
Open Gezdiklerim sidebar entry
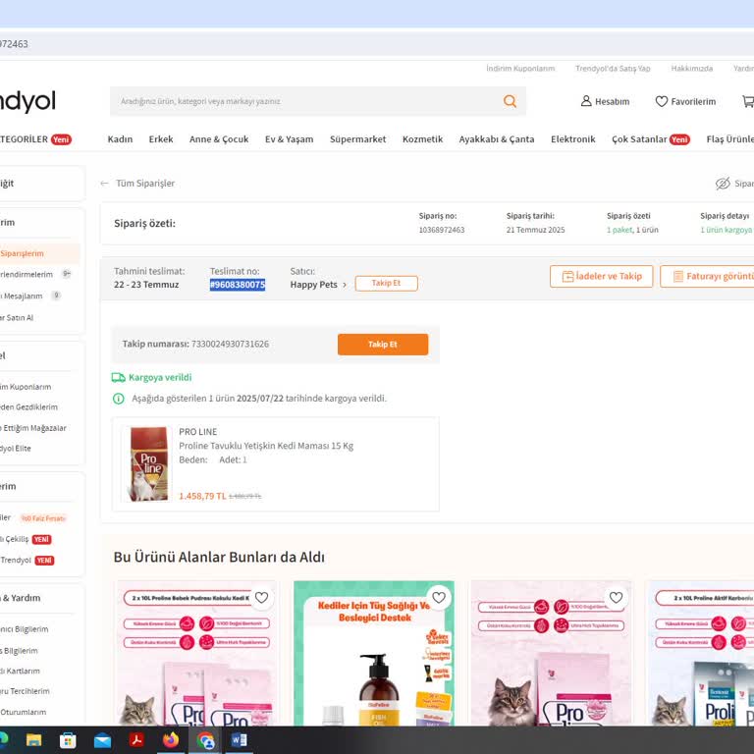28,406
